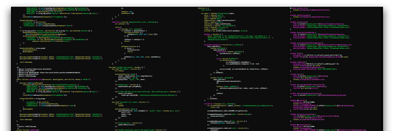Click the "location /rabbitmq/ {" line
Screen dimensions: 394x131
(298, 62)
